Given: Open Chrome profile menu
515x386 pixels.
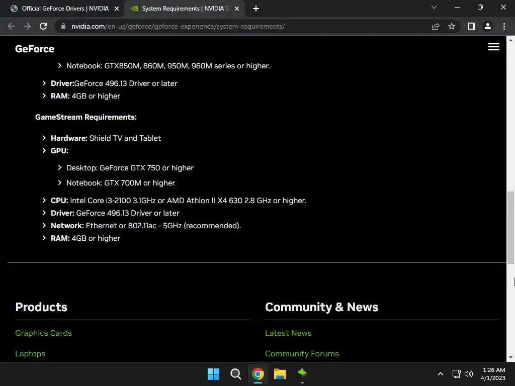Looking at the screenshot, I should [x=488, y=26].
